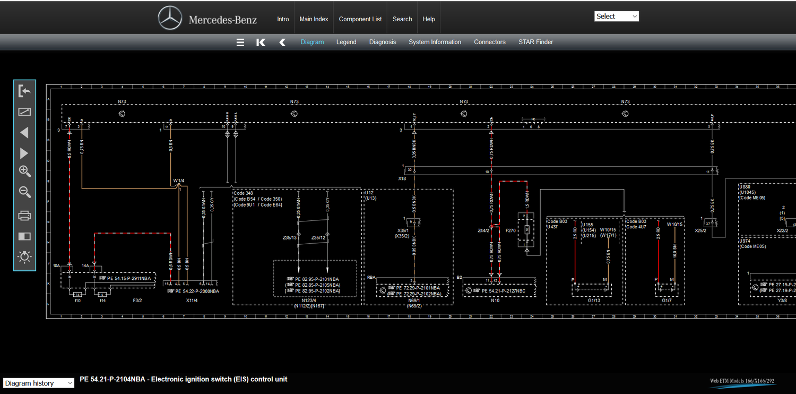
Task: Pan diagram left with the left triangle
Action: [24, 133]
